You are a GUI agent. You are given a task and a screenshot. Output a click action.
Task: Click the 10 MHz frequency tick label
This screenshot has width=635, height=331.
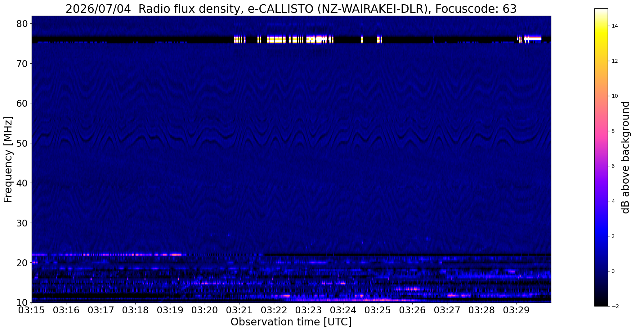[22, 302]
